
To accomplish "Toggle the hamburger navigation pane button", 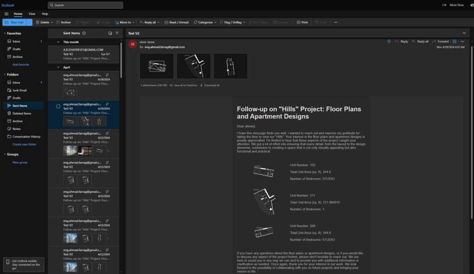I will tap(6, 14).
